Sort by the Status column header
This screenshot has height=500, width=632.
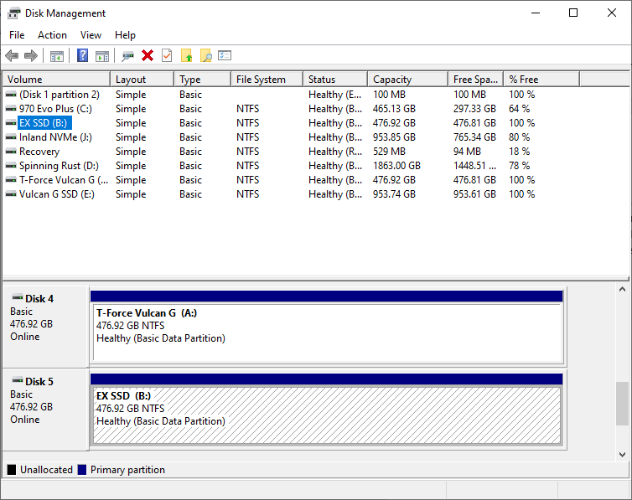(x=335, y=80)
